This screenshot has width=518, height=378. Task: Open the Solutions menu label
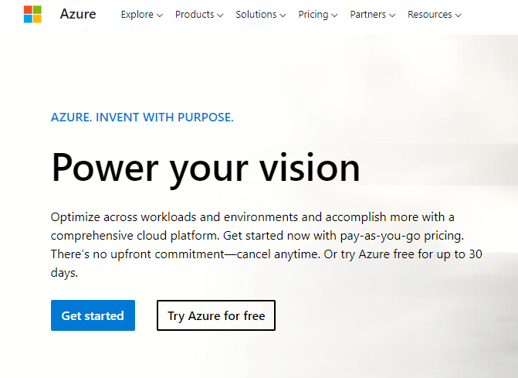point(256,15)
